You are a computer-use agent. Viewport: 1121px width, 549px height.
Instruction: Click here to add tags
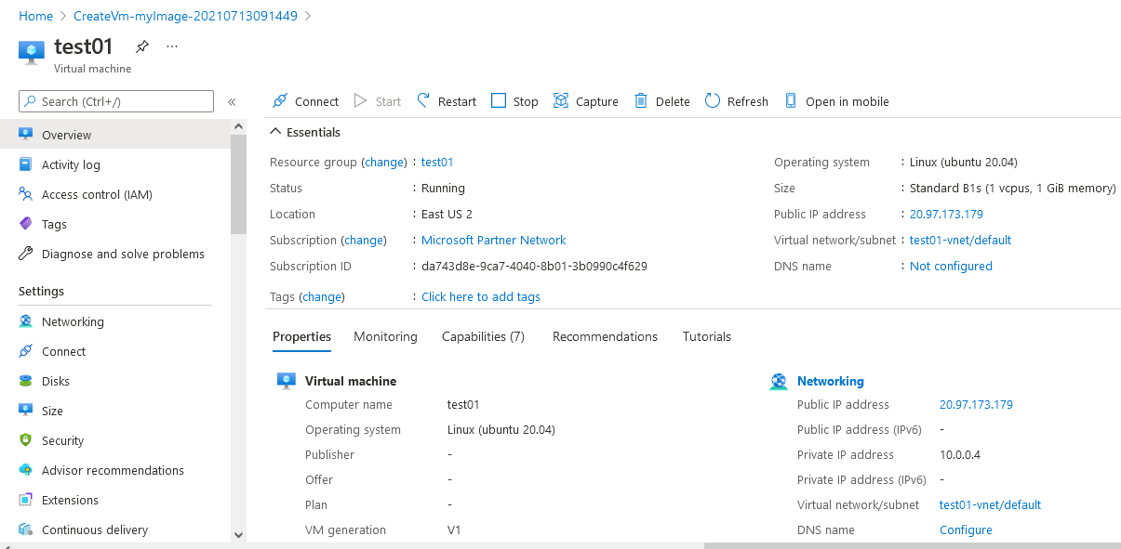tap(480, 295)
